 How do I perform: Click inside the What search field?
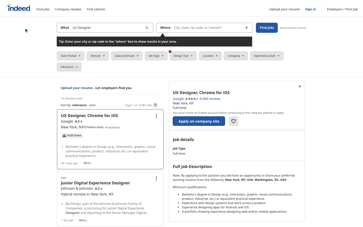pos(106,27)
